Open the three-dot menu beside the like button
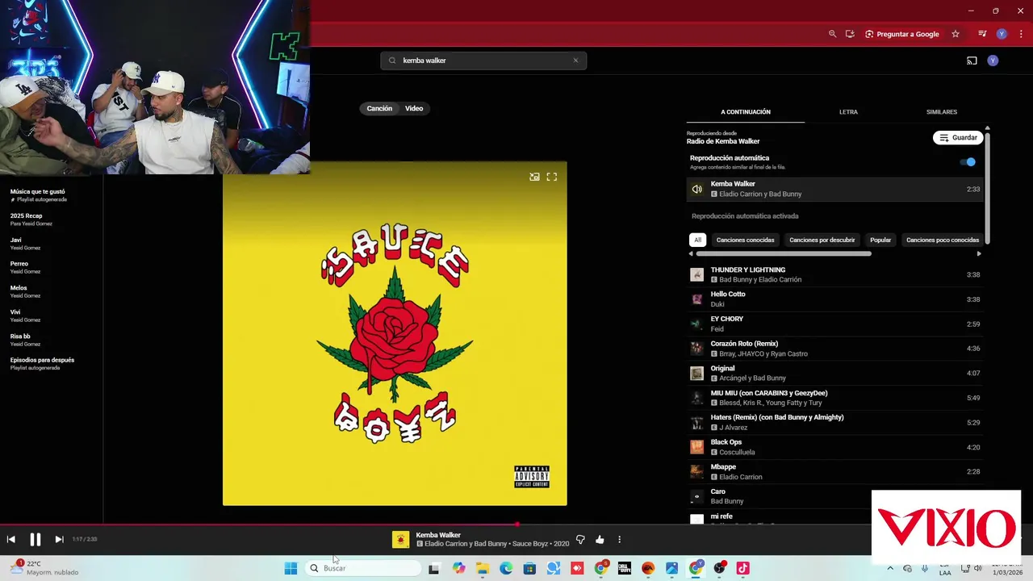 [620, 539]
